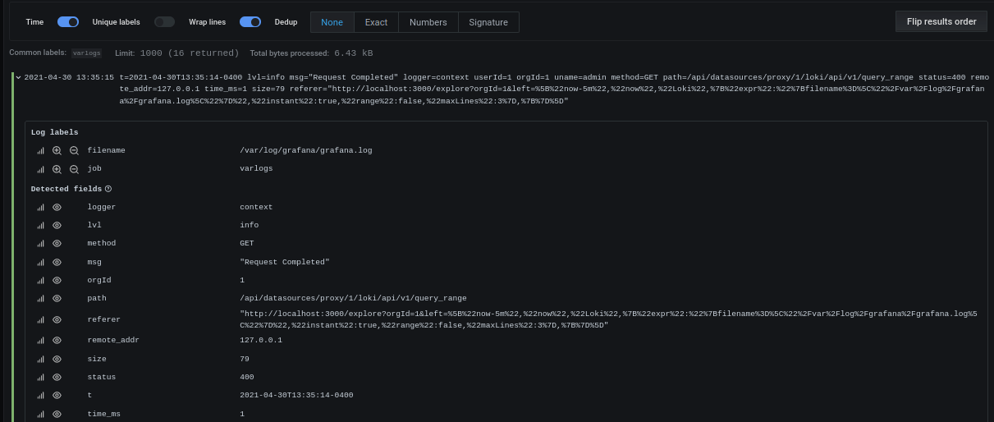This screenshot has width=994, height=422.
Task: Toggle the Time switch
Action: coord(68,22)
